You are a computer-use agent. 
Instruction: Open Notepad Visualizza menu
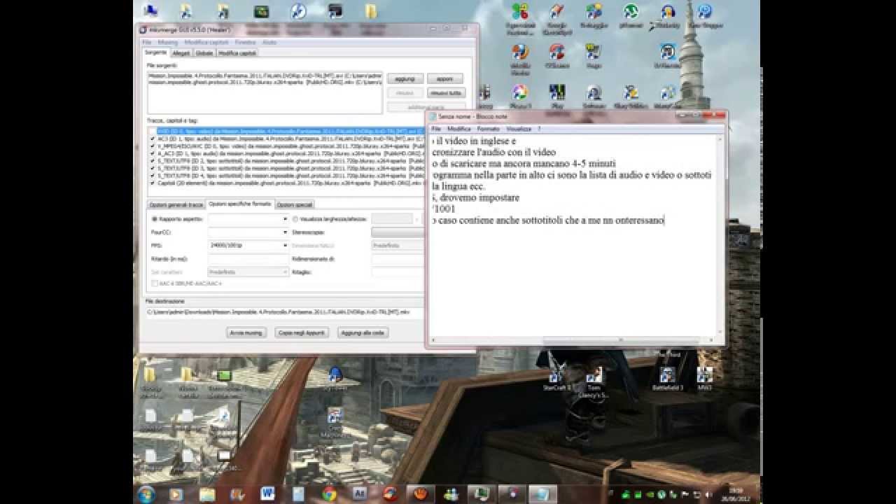[x=519, y=129]
